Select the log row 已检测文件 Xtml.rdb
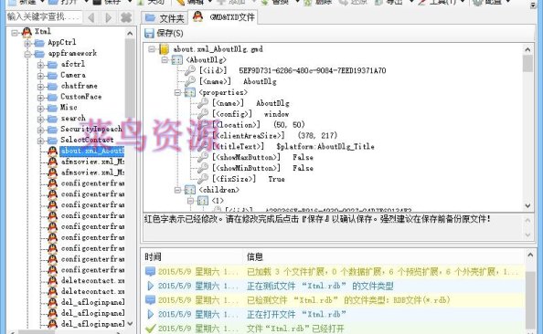This screenshot has height=334, width=543. 334,300
